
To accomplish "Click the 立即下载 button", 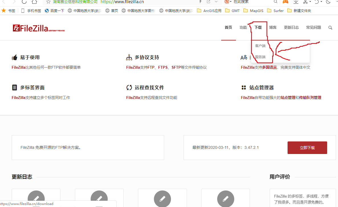I will 307,147.
